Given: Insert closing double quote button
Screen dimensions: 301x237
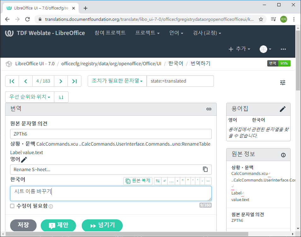Looking at the screenshot, I should pyautogui.click(x=188, y=181).
